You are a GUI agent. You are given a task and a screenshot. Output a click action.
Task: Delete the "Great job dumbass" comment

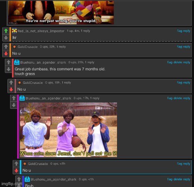pyautogui.click(x=178, y=62)
